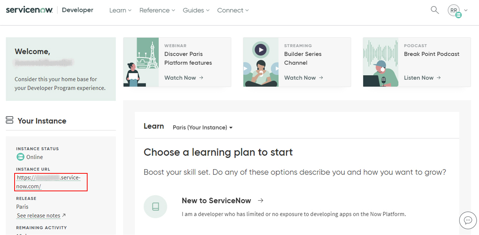
Task: Expand the Learn menu
Action: coord(120,10)
